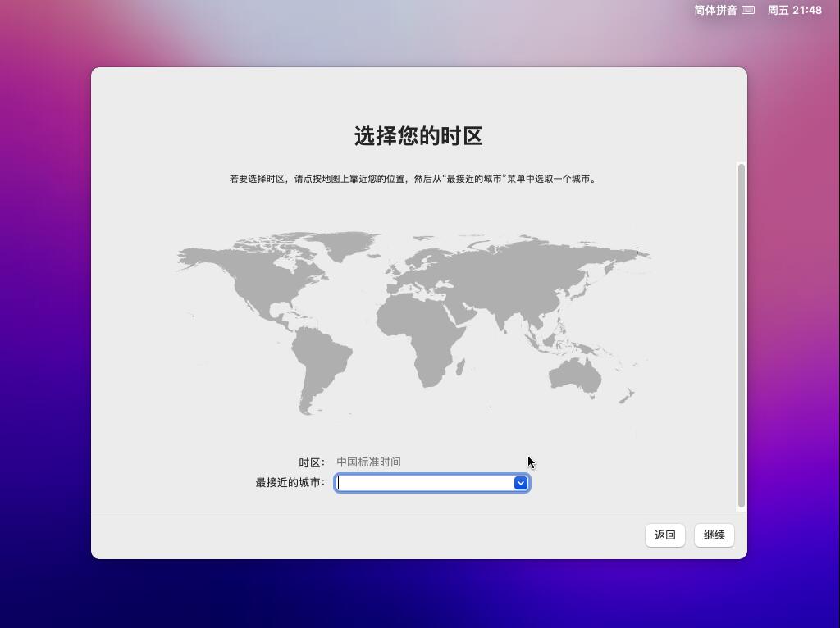This screenshot has width=840, height=628.
Task: Expand the city selection combo box
Action: click(x=521, y=483)
